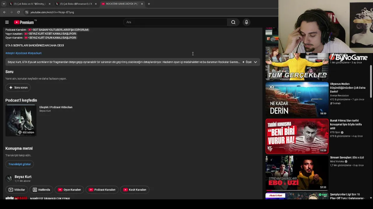Click GTA 6 SIZINTILARI SANDIĞINIZDAN DAHA CİDDİ text

35,46
